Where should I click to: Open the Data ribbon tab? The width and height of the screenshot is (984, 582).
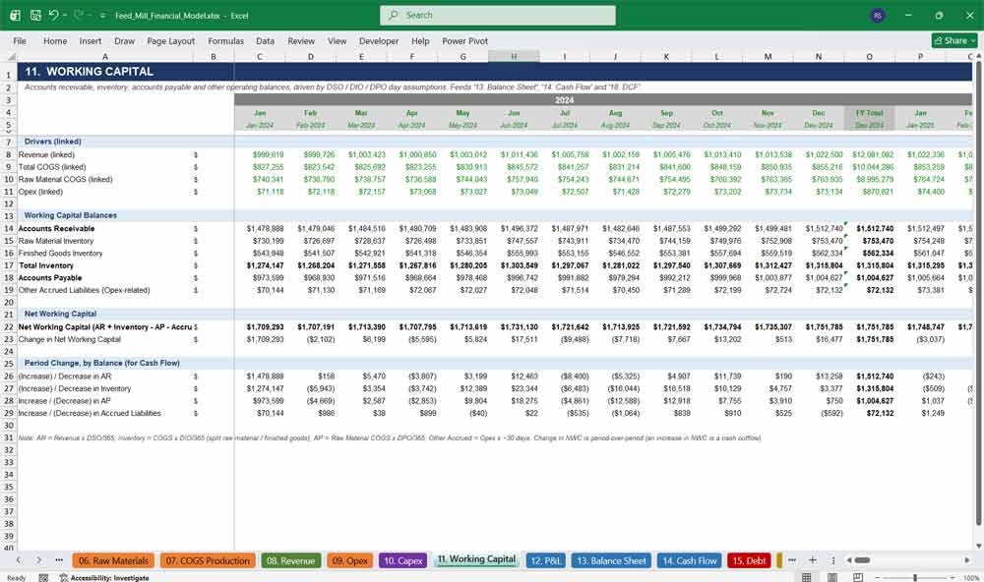tap(265, 40)
